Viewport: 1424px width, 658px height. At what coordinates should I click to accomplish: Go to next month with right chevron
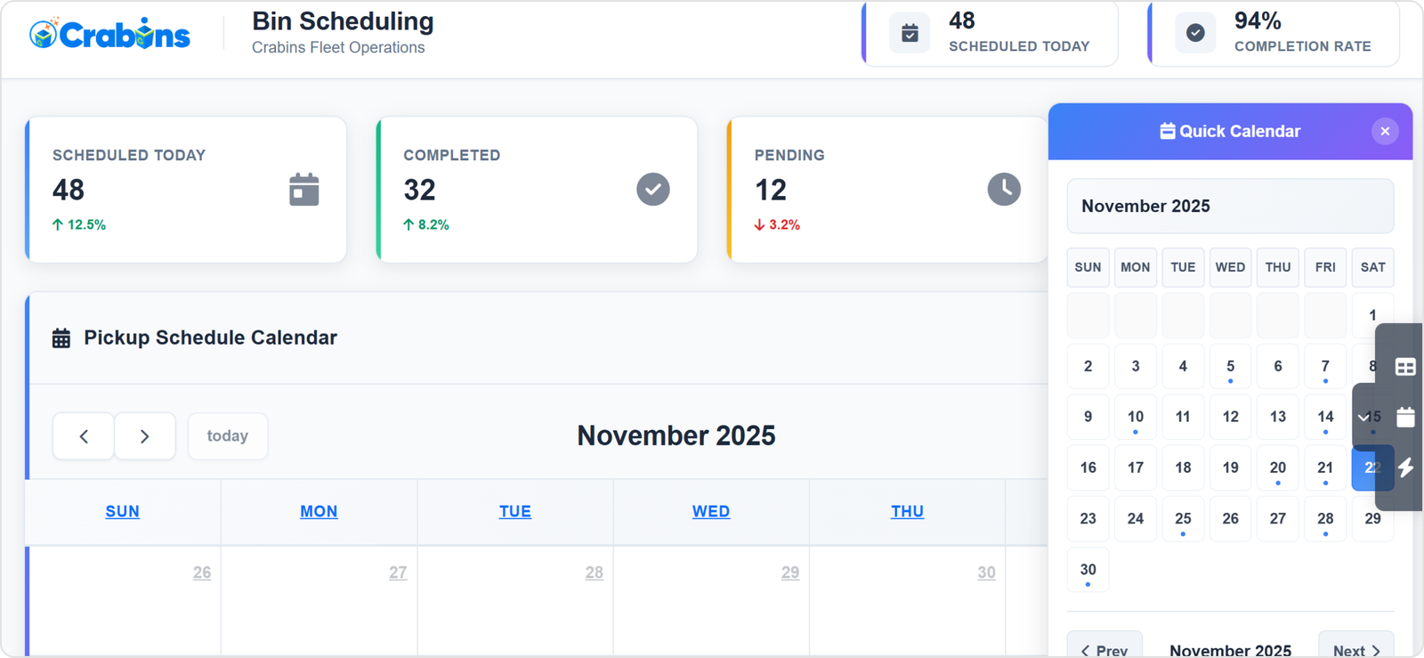(144, 436)
